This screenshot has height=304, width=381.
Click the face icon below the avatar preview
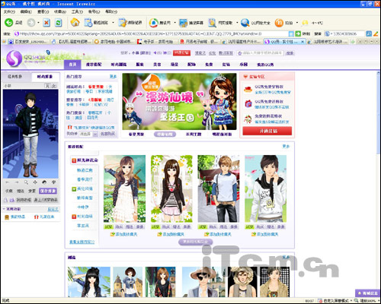point(44,182)
